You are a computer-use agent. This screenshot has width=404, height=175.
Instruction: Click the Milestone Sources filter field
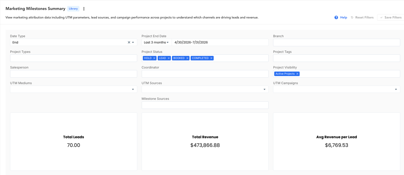205,105
